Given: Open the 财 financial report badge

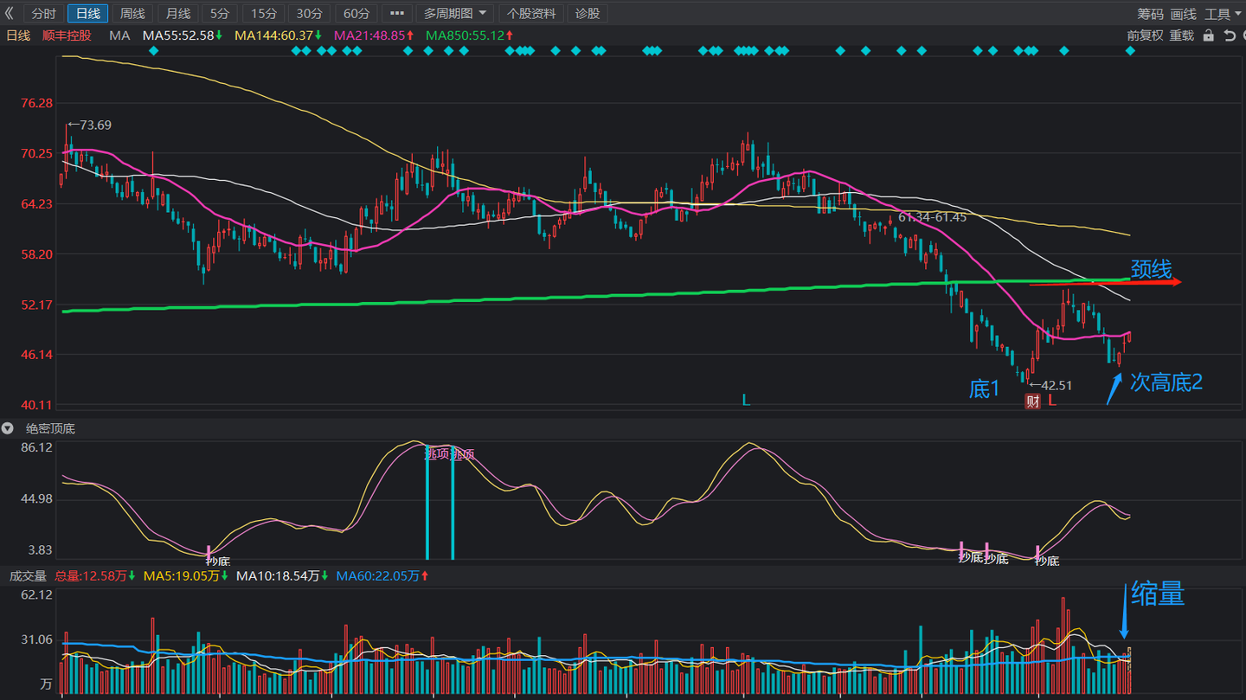Looking at the screenshot, I should tap(1032, 401).
